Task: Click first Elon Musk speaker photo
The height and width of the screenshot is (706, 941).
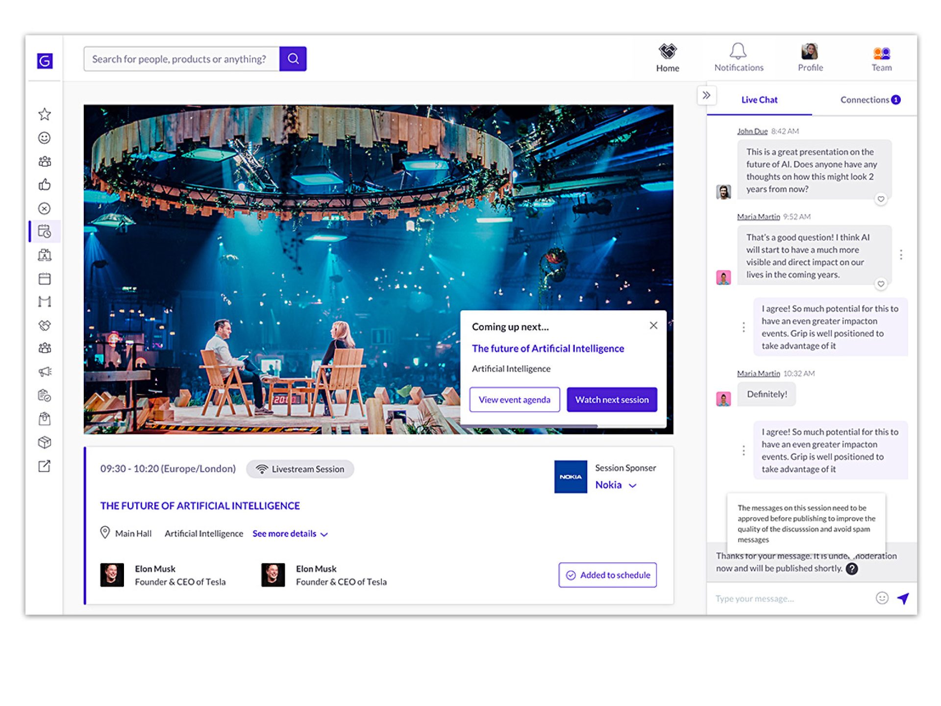Action: pyautogui.click(x=112, y=575)
